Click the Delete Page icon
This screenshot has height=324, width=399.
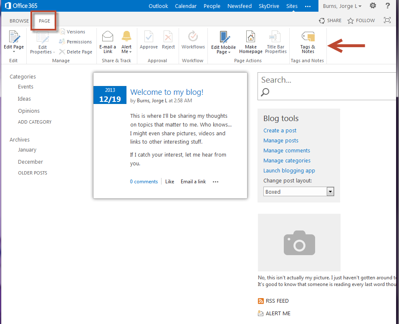(62, 52)
